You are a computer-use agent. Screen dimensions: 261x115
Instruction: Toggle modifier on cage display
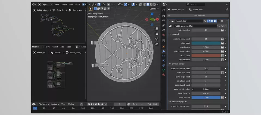click(205, 21)
